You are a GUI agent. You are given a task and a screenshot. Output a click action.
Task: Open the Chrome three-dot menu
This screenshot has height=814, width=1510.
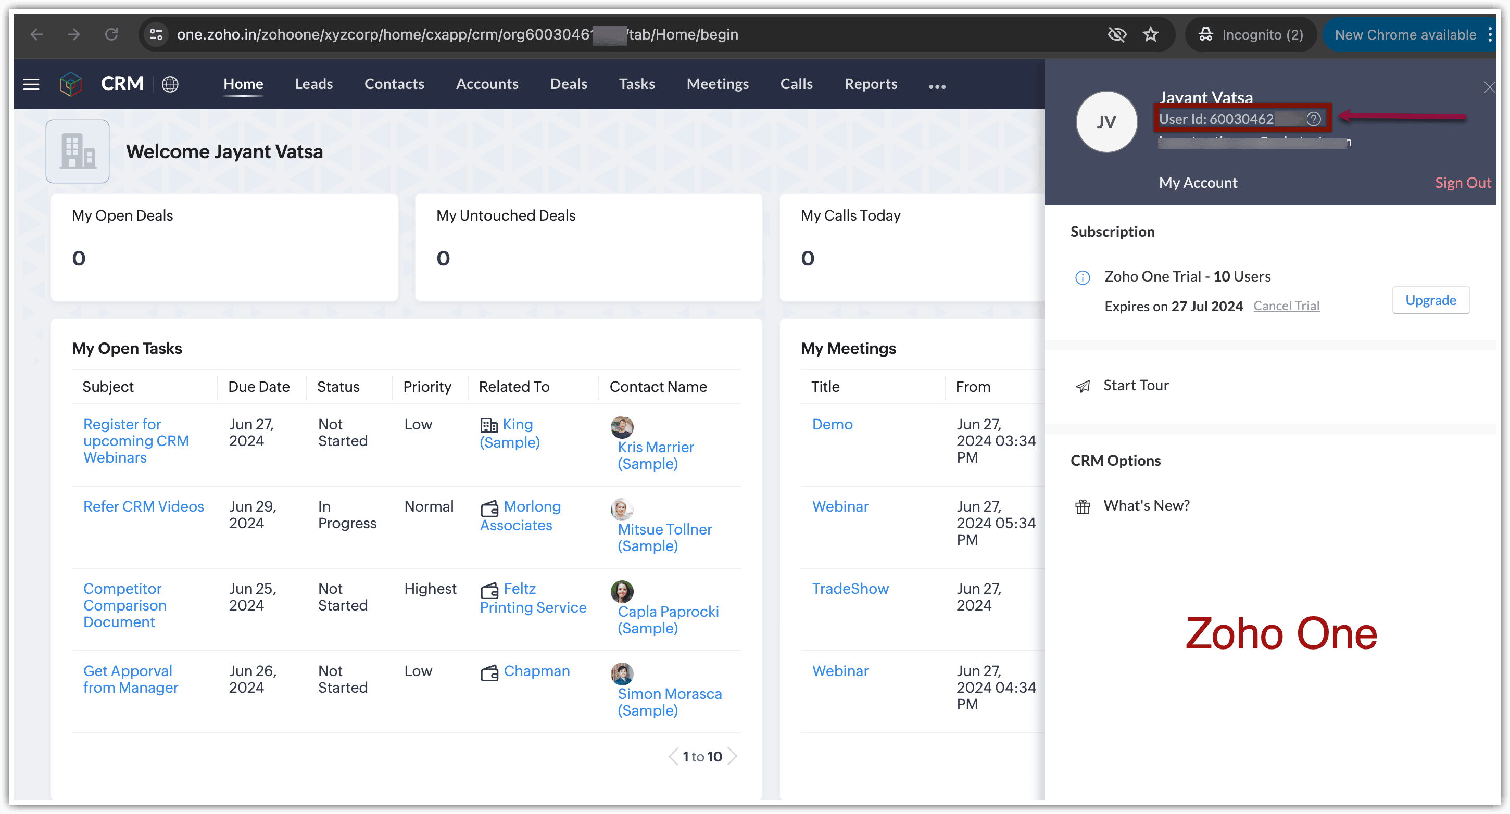(1490, 34)
